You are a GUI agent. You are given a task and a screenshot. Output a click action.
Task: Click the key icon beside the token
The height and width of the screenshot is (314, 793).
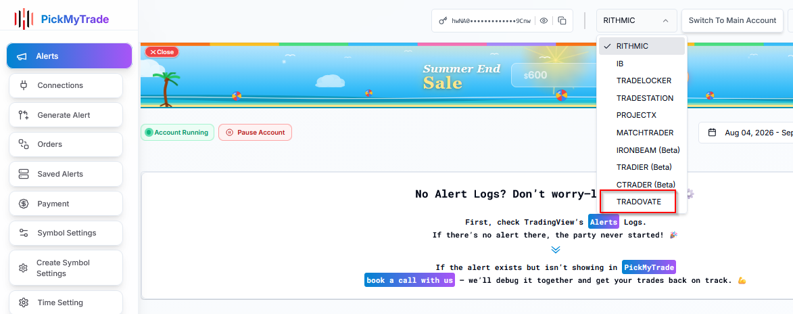[443, 21]
